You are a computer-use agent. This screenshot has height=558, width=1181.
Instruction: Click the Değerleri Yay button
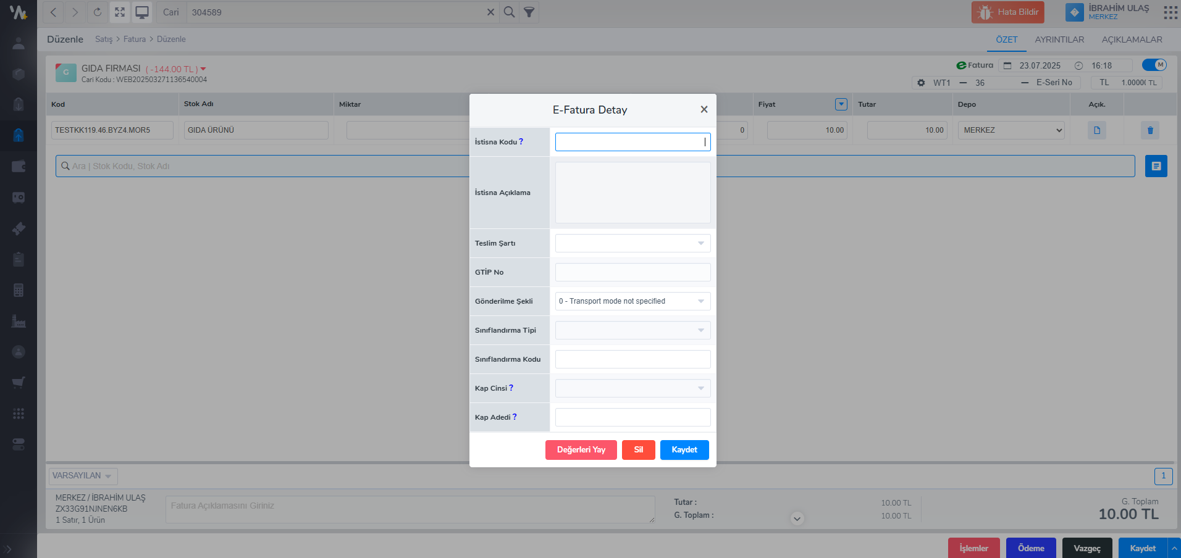[x=581, y=450]
